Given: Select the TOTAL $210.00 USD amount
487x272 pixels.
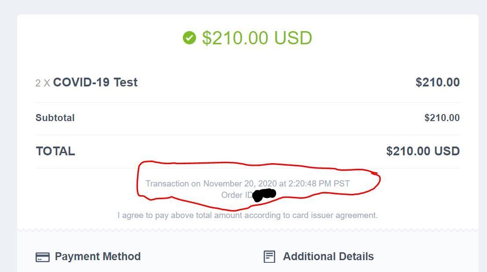Looking at the screenshot, I should coord(423,151).
